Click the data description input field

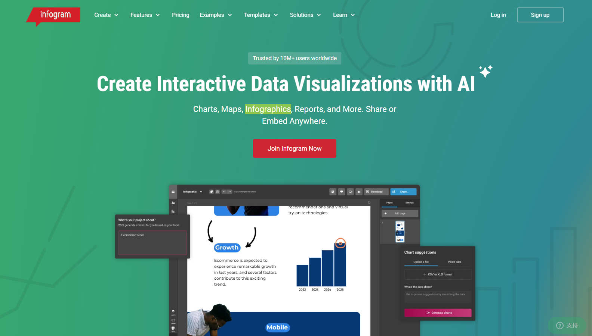438,297
